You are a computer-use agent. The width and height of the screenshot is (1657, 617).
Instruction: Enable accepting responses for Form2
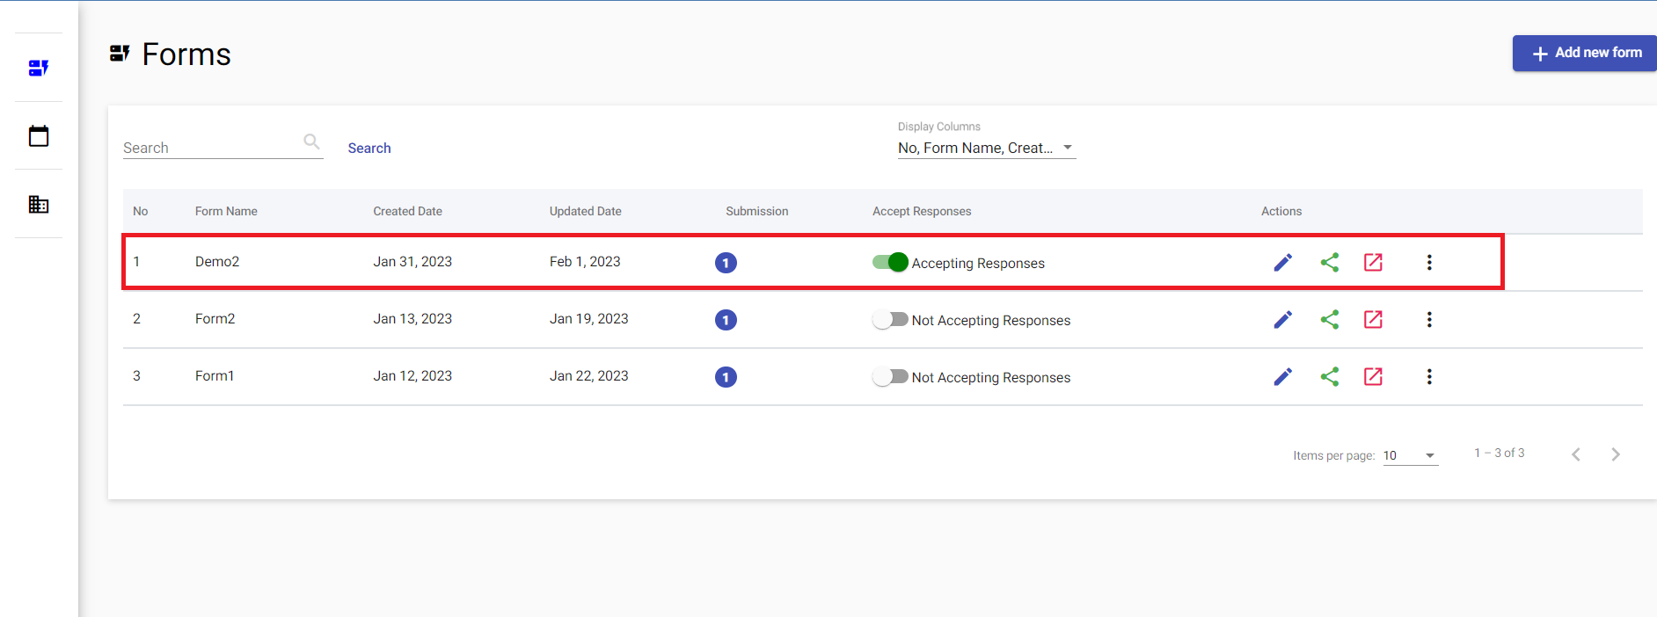(890, 319)
